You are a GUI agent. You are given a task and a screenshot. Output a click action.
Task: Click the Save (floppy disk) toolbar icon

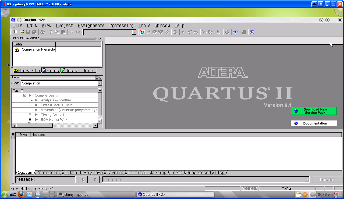[28, 32]
